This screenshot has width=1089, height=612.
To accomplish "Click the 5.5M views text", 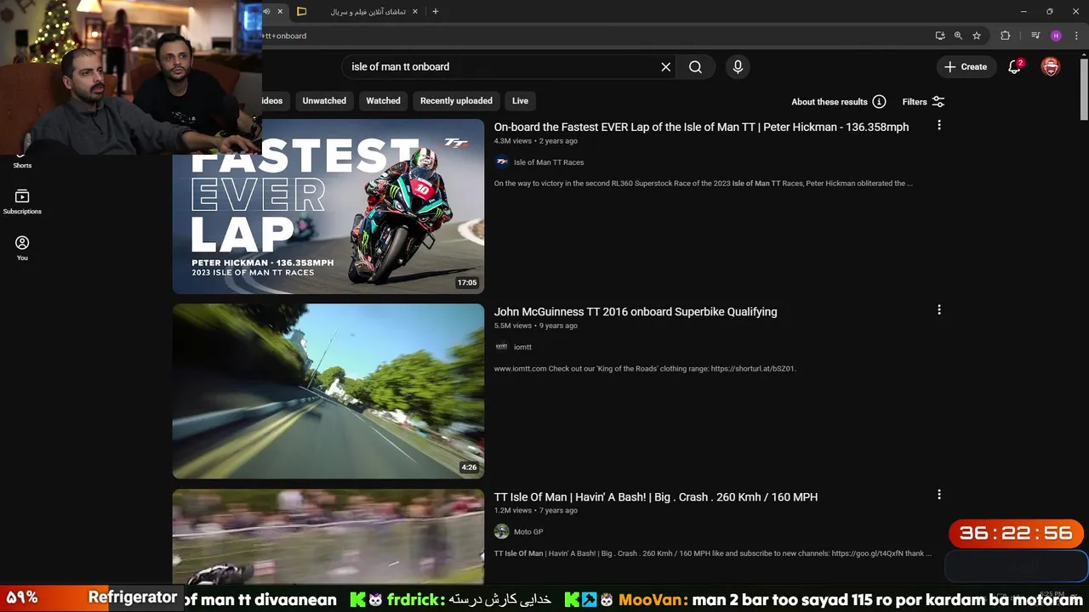I will point(513,326).
